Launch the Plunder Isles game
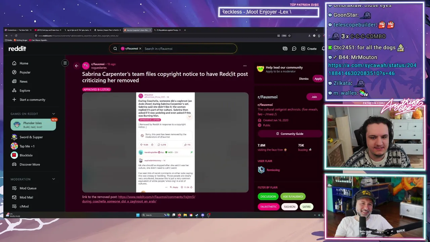430x242 pixels. [33, 125]
